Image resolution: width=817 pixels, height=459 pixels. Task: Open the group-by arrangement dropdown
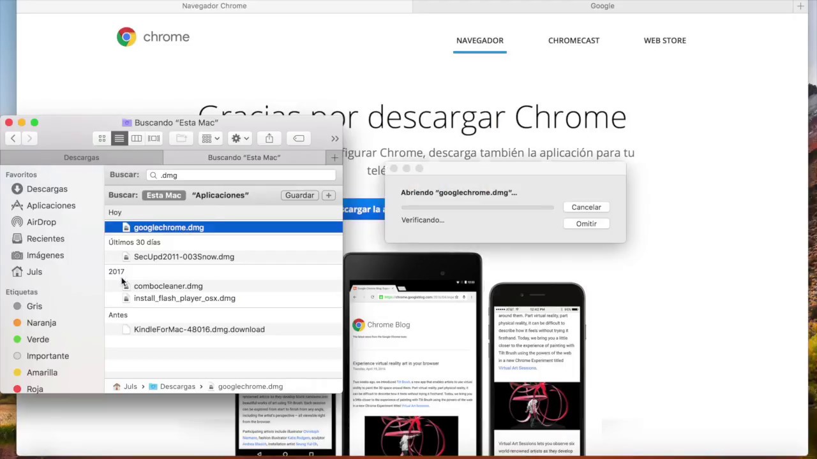210,138
